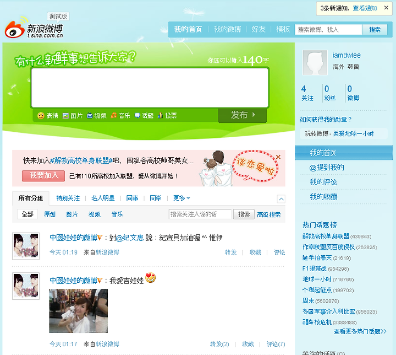Viewport: 396px width, 355px height.
Task: Insert music via 音乐 option
Action: (120, 116)
